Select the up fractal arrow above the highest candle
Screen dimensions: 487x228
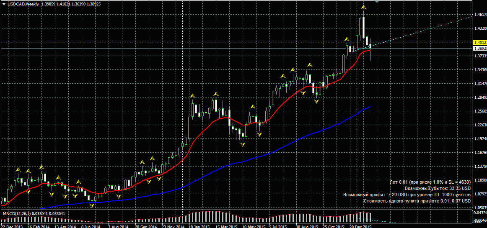click(x=363, y=7)
